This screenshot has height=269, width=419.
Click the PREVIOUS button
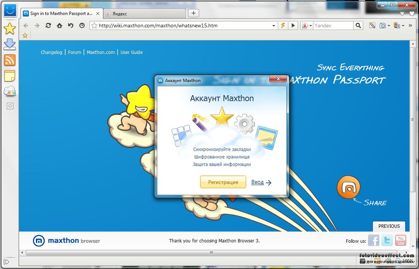tap(389, 226)
